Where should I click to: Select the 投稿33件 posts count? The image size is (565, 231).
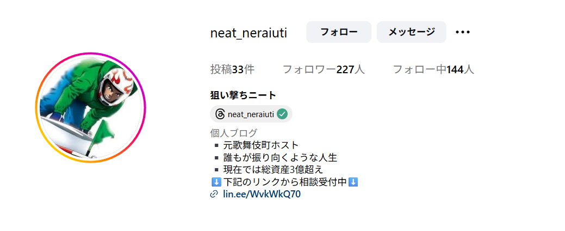click(232, 69)
